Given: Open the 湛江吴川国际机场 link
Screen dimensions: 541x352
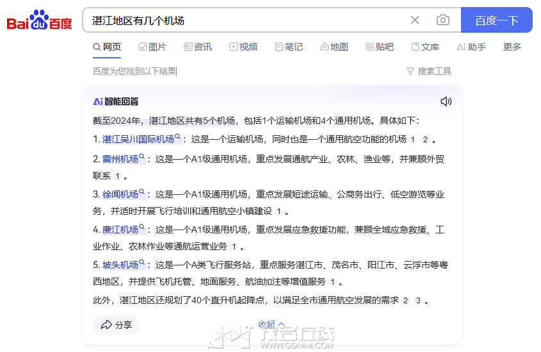Looking at the screenshot, I should coord(138,139).
